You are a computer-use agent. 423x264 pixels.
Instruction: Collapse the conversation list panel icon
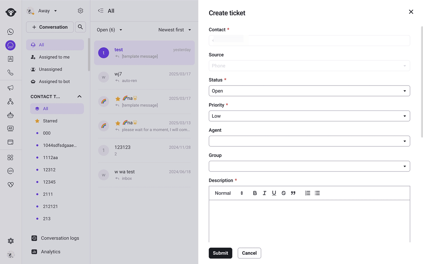point(100,11)
